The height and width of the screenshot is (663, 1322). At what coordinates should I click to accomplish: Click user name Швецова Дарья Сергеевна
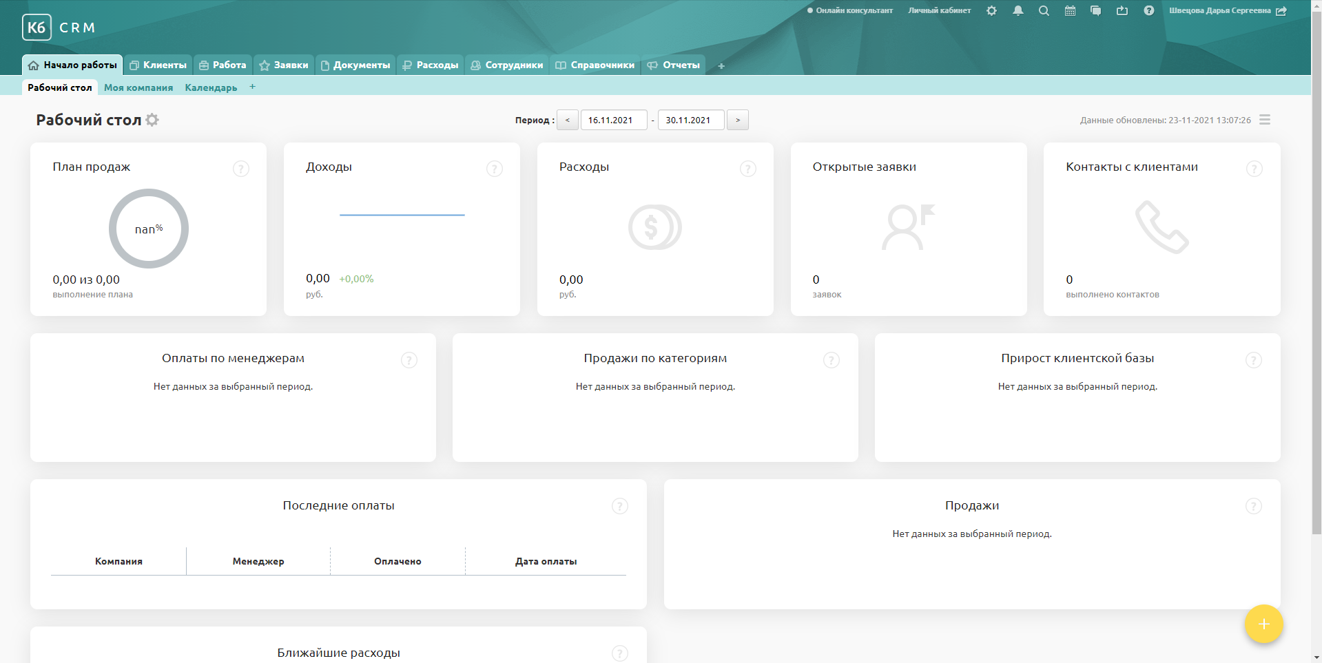(1220, 10)
